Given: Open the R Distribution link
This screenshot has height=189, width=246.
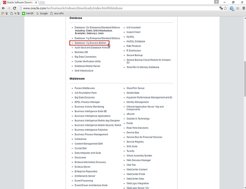Looking at the screenshot, I should (x=134, y=51).
